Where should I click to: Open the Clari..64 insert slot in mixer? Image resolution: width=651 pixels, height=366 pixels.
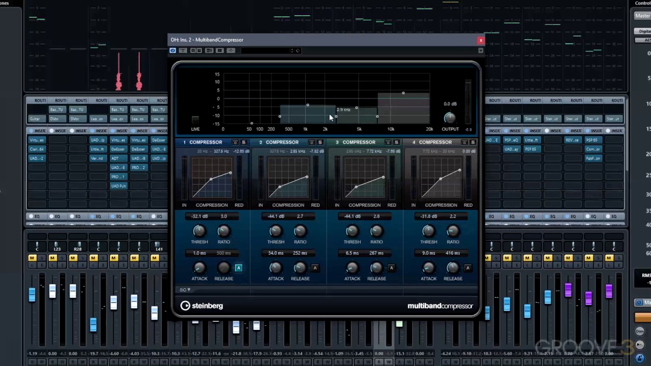pos(37,149)
